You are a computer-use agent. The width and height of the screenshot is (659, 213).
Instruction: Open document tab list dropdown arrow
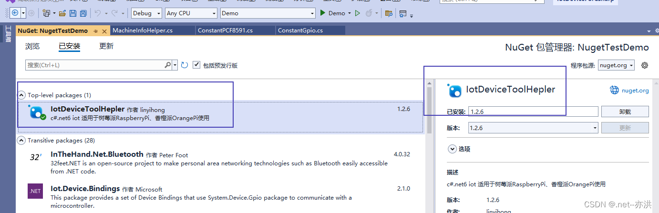click(x=649, y=31)
